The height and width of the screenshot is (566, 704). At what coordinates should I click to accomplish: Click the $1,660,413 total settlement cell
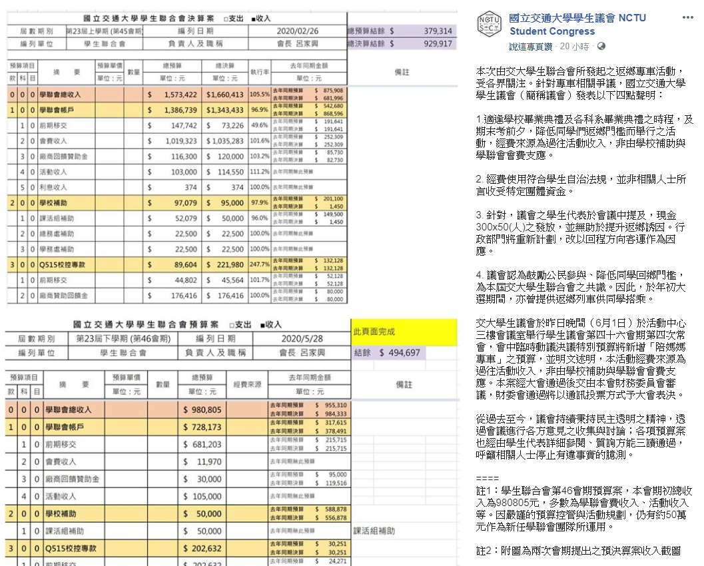(225, 95)
